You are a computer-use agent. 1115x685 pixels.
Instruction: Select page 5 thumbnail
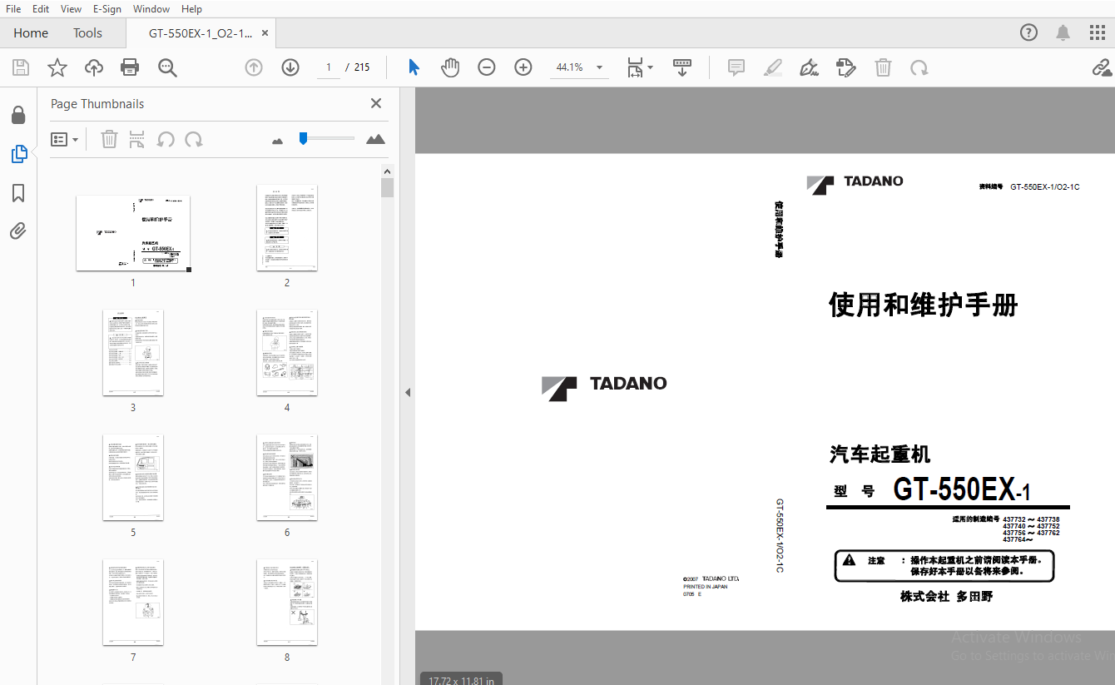(x=133, y=478)
